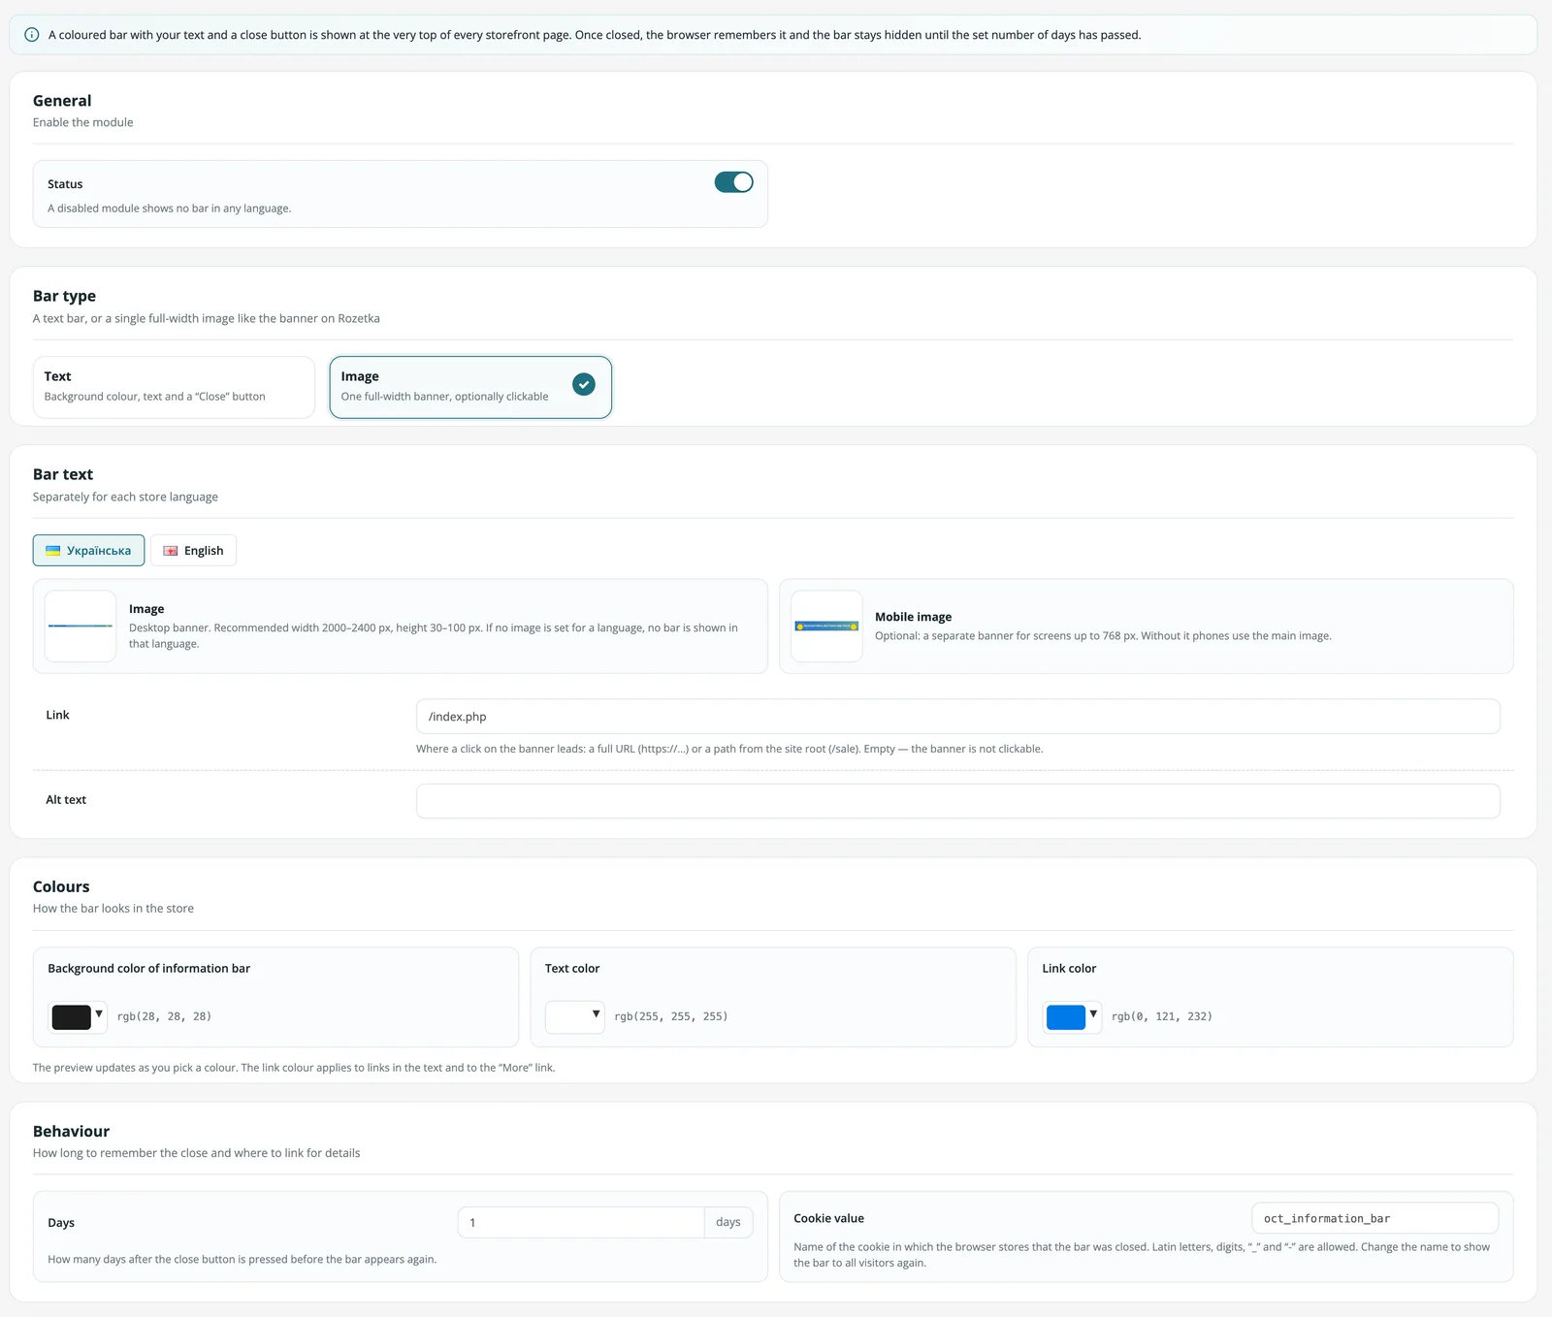Open the Text color white swatch
The width and height of the screenshot is (1552, 1317).
pyautogui.click(x=568, y=1016)
